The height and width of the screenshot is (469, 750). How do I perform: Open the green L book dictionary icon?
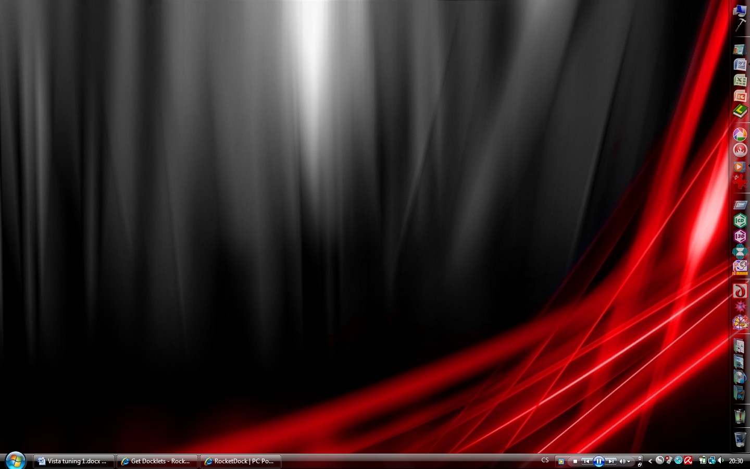click(740, 111)
